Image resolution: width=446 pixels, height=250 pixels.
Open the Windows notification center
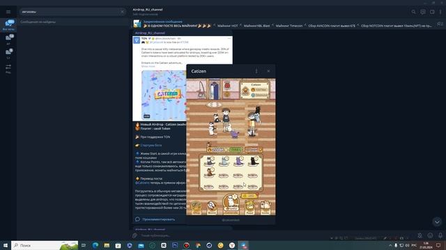438,245
